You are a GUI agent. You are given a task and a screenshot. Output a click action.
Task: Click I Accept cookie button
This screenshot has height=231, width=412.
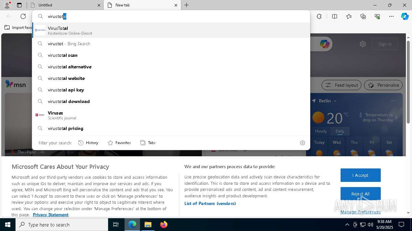(360, 175)
